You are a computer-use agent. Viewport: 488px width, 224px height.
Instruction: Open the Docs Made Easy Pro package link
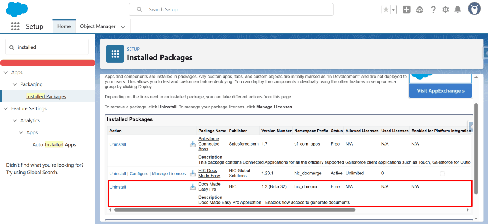[x=209, y=187]
